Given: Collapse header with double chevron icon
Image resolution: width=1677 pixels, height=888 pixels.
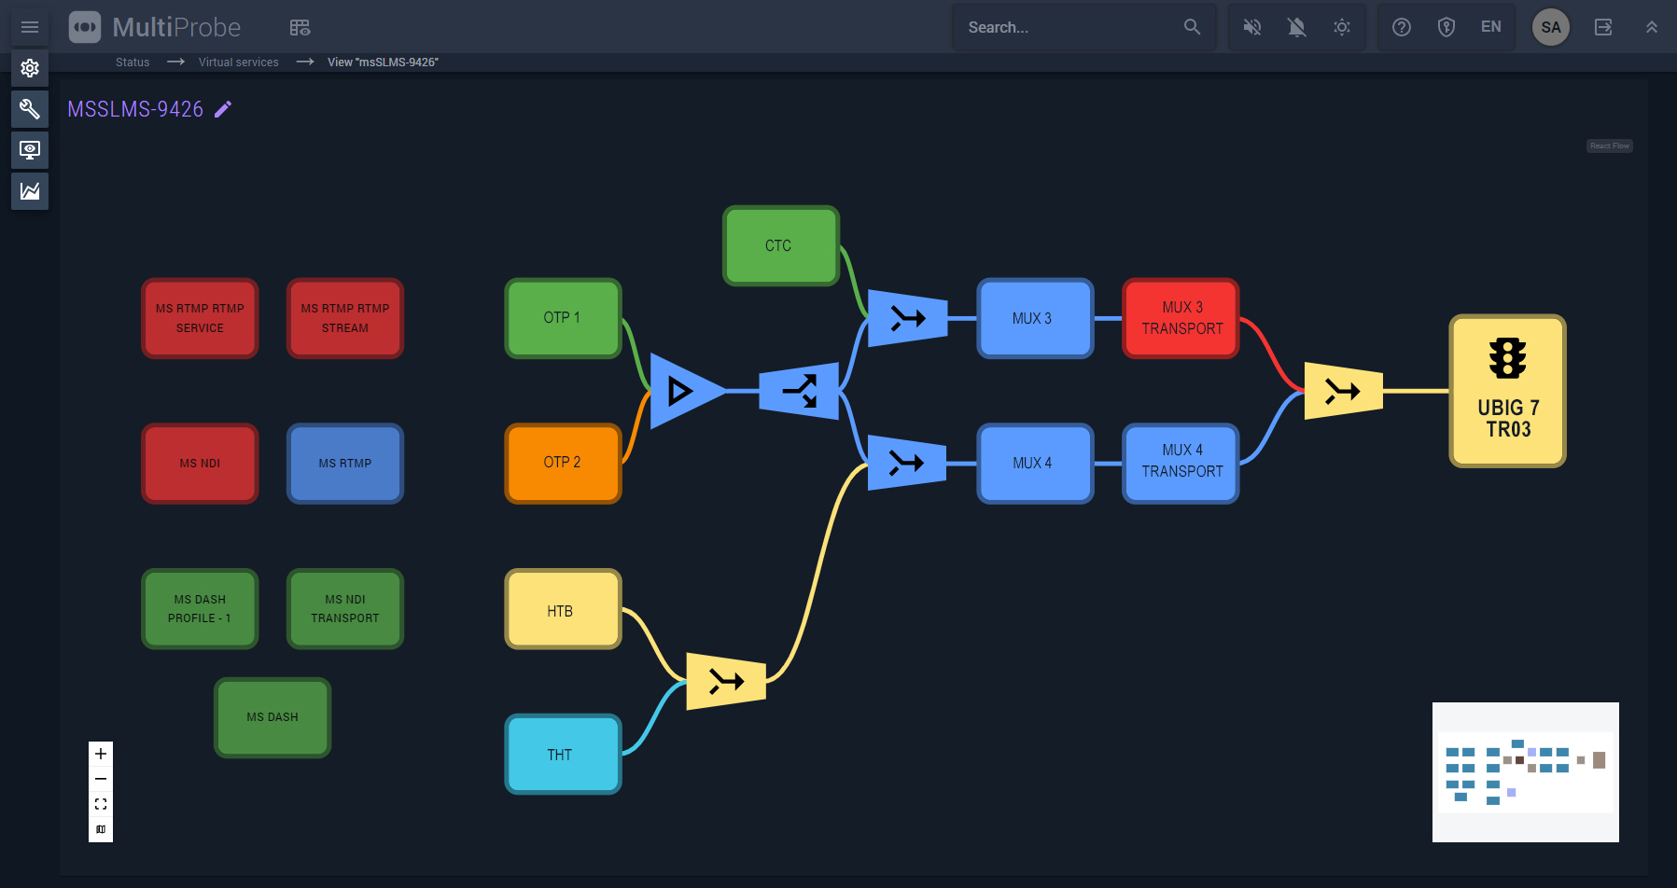Looking at the screenshot, I should [x=1652, y=27].
